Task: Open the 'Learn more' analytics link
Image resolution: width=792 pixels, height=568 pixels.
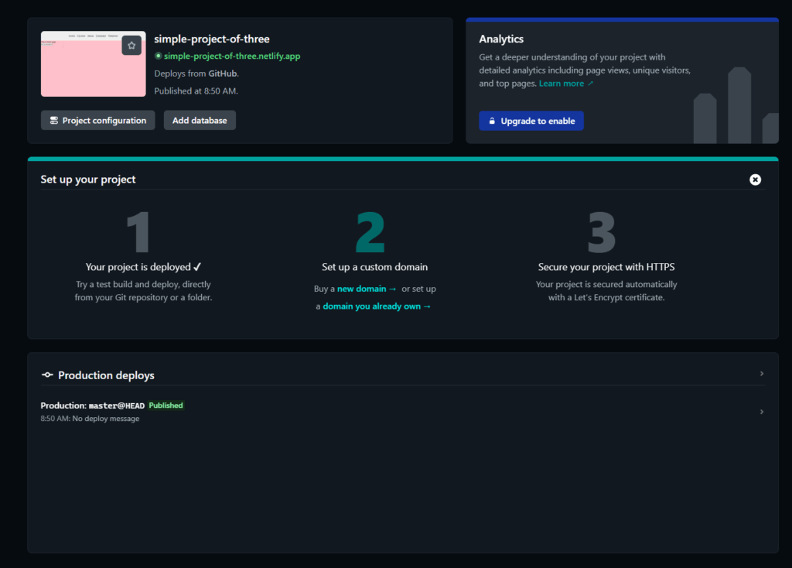Action: click(x=562, y=84)
